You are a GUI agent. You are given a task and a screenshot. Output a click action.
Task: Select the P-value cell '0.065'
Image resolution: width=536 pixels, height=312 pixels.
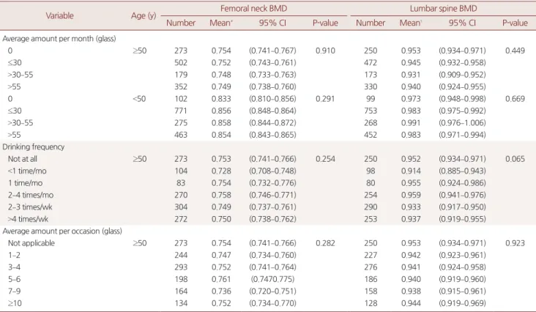[515, 159]
